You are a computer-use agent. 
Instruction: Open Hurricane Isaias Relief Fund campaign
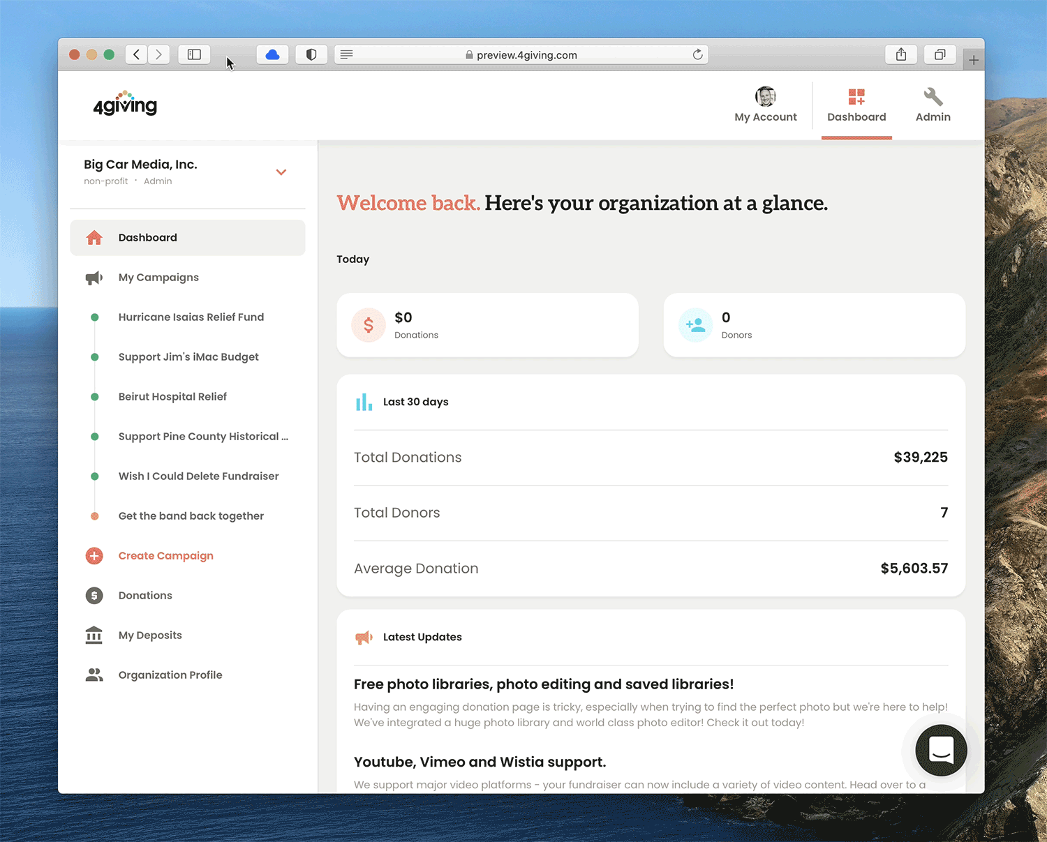pos(191,317)
